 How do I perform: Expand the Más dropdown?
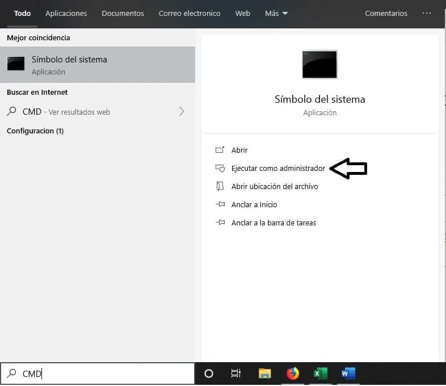(x=276, y=14)
